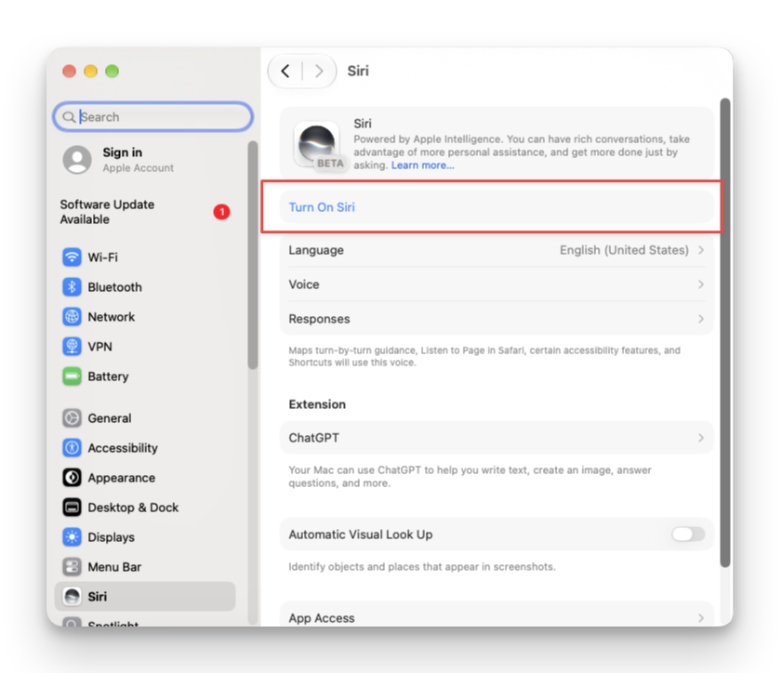
Task: Select Menu Bar label in the sidebar
Action: 114,567
